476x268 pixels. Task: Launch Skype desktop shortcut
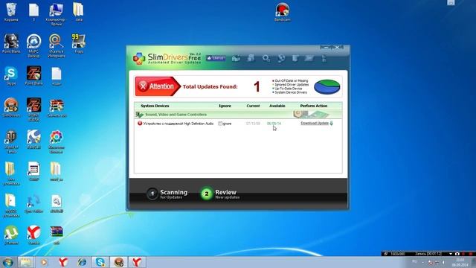coord(11,76)
